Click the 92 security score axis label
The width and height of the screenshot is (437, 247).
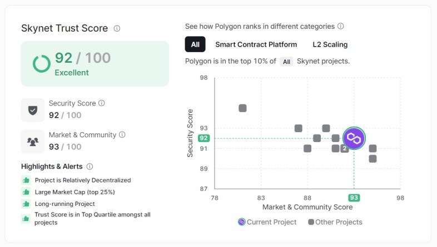tap(203, 138)
